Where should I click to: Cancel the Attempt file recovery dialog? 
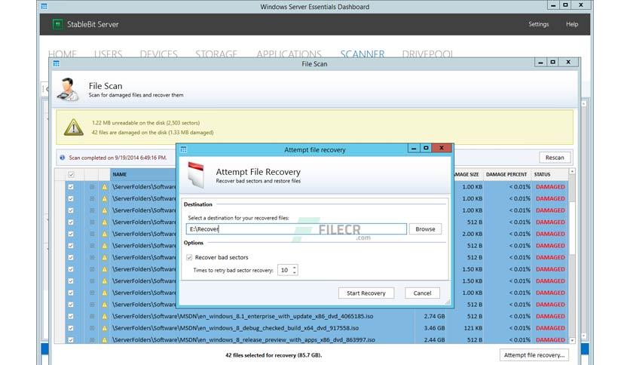tap(422, 293)
